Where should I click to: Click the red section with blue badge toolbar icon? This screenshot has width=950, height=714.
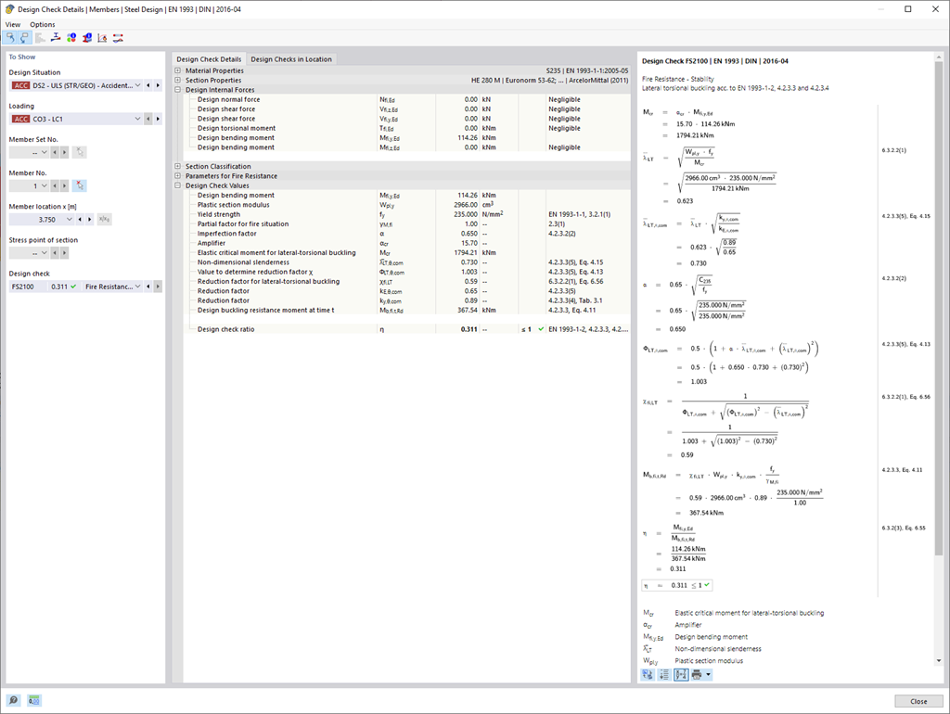(x=87, y=38)
